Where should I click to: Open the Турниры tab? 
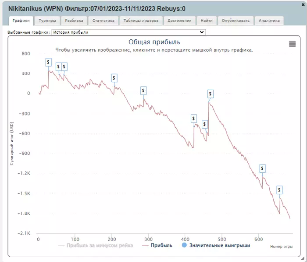[x=47, y=21]
